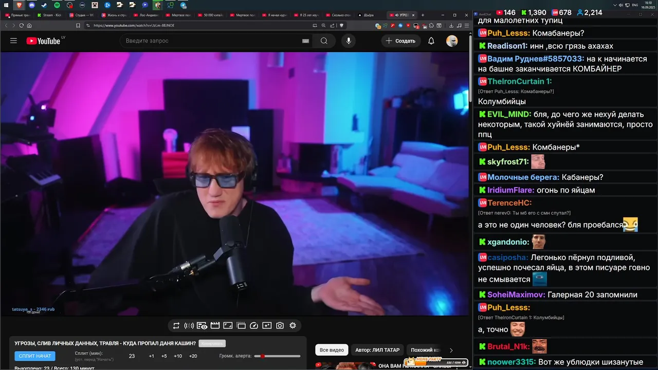
Task: Close the active УГРОЗЫ tab
Action: click(414, 15)
